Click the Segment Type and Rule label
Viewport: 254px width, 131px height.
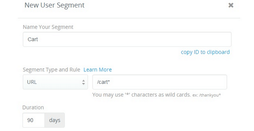tap(51, 70)
